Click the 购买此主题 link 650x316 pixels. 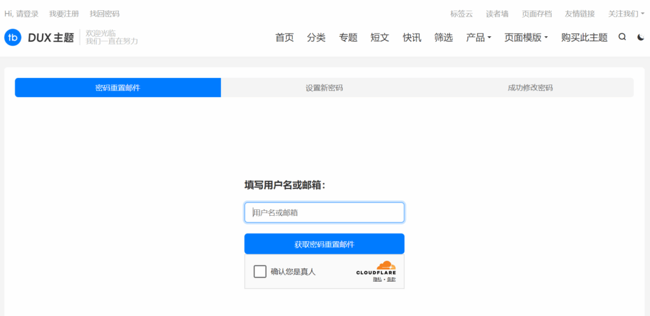click(584, 37)
